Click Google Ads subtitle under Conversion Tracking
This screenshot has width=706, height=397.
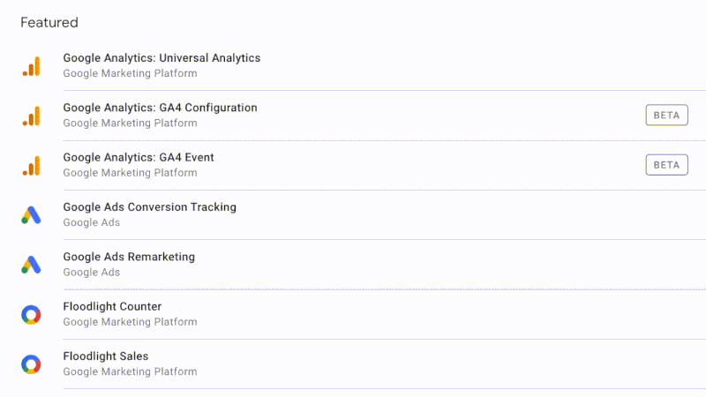coord(92,222)
